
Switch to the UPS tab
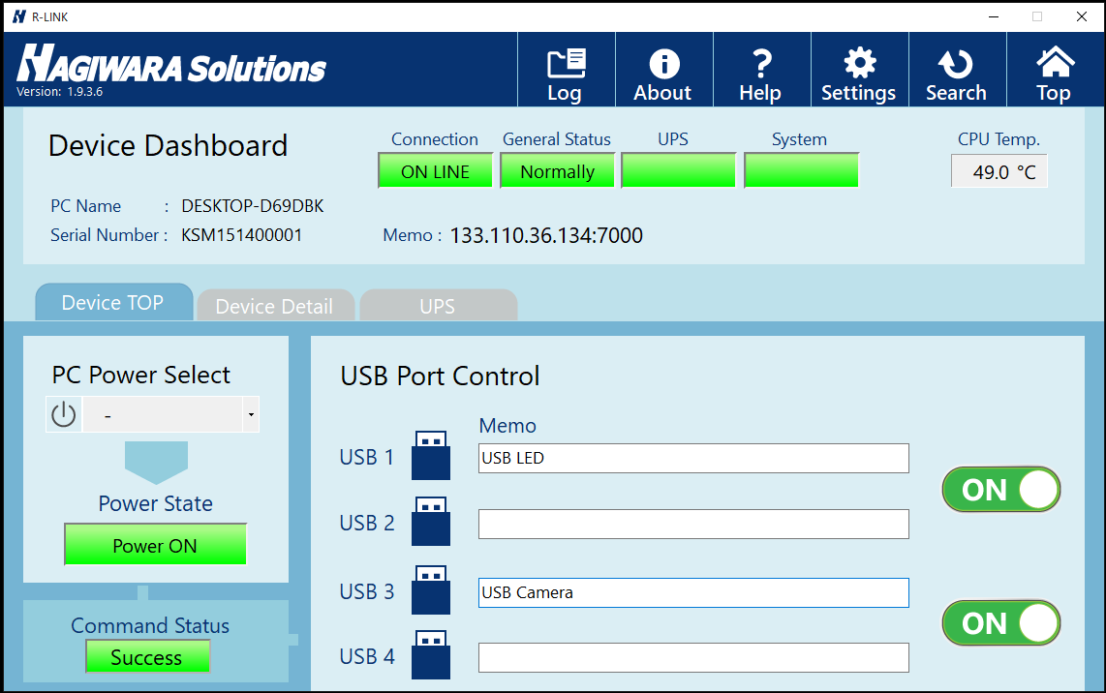point(438,305)
